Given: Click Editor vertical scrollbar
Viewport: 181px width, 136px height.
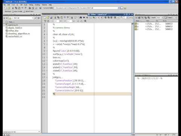Looking at the screenshot, I should click(132, 78).
